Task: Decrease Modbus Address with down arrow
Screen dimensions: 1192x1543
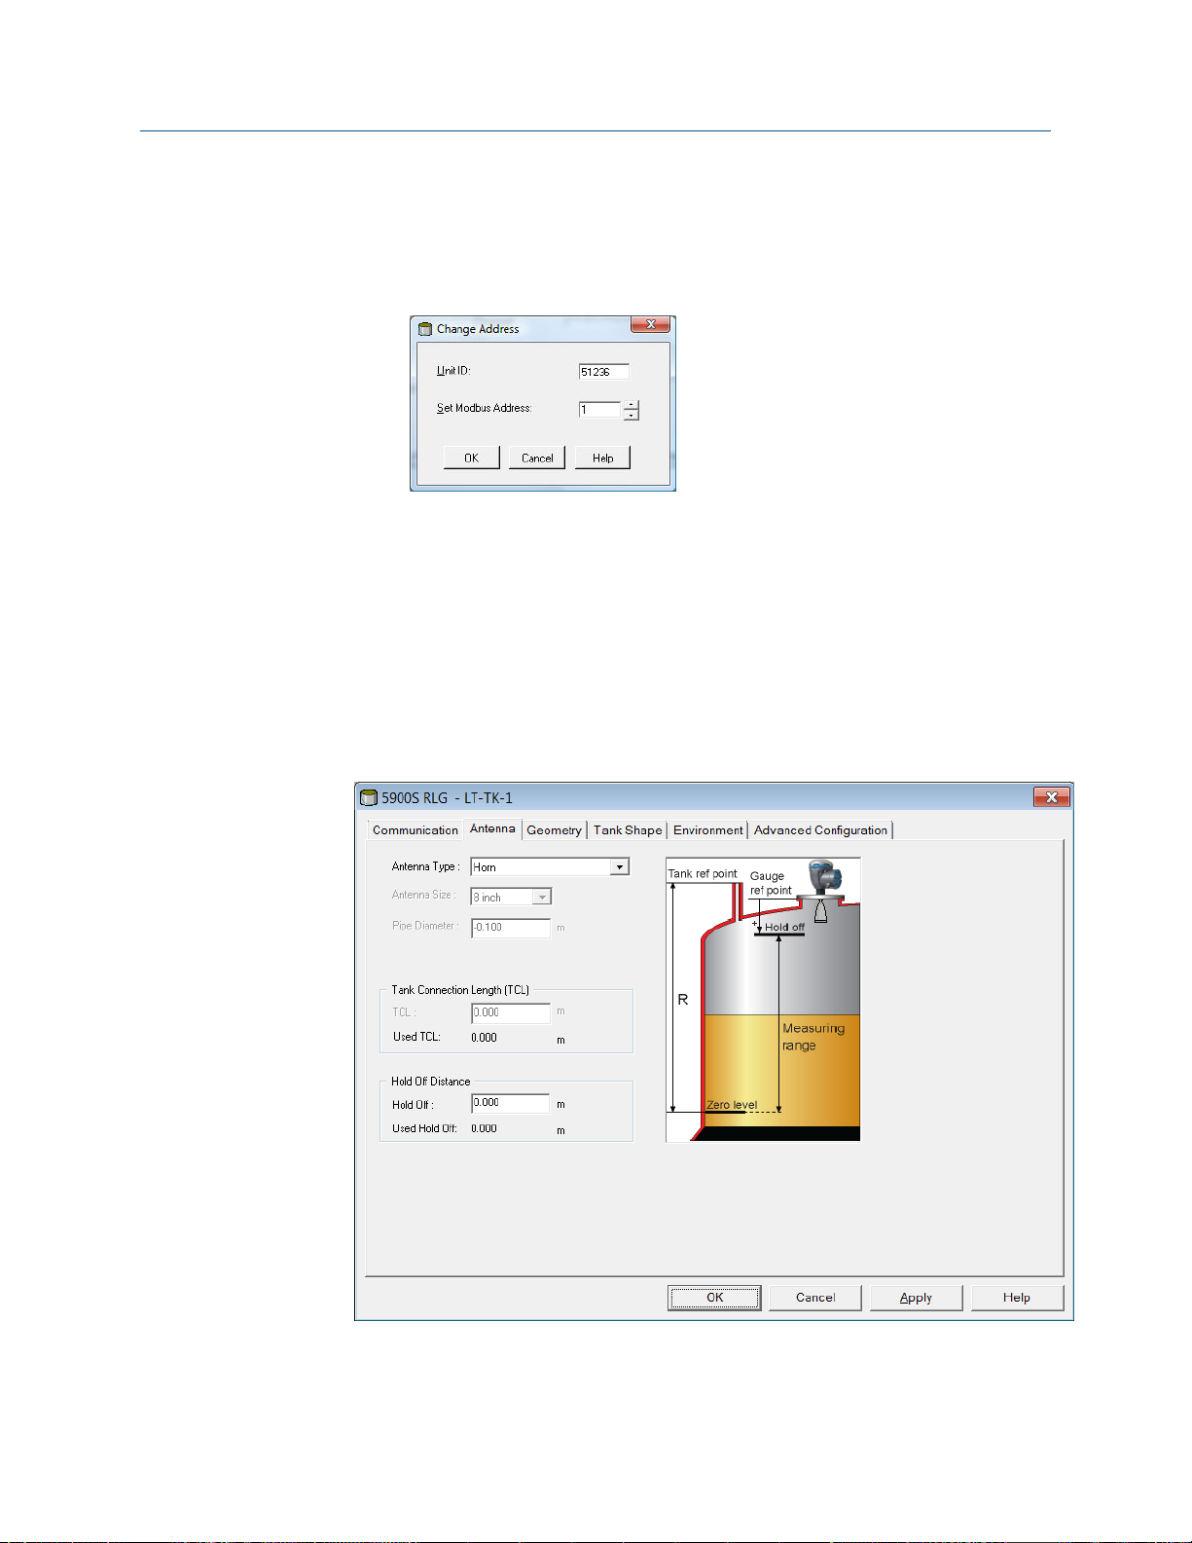Action: pyautogui.click(x=632, y=415)
